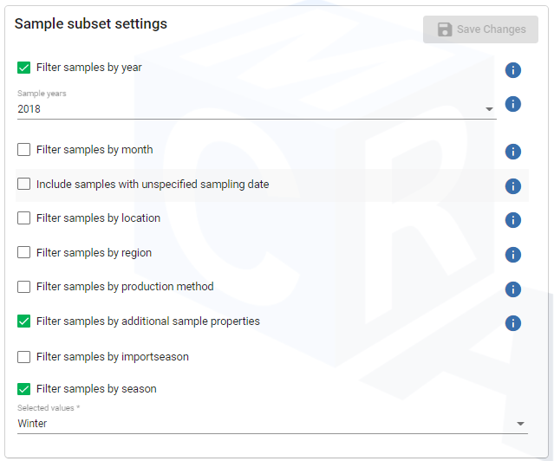Expand the Selected values Winter dropdown arrow
Screen dimensions: 554x461
pyautogui.click(x=520, y=424)
